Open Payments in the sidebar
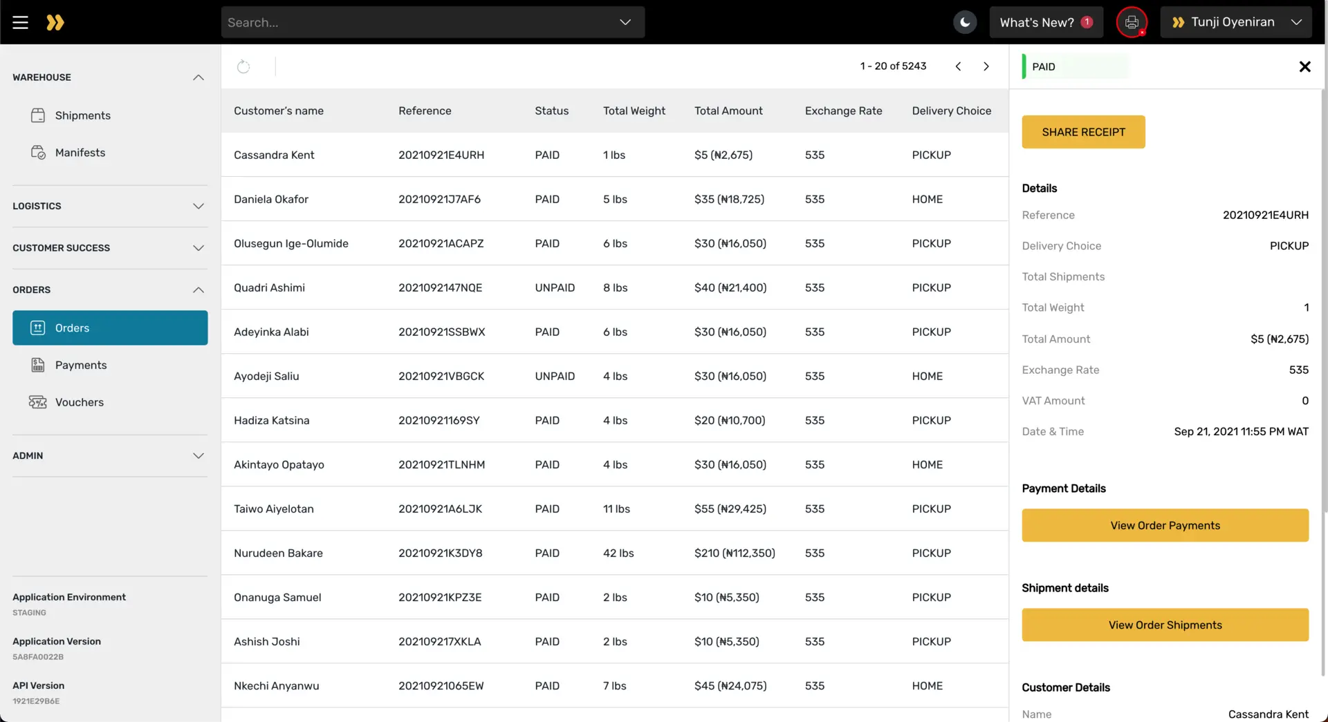The image size is (1328, 722). [x=110, y=365]
